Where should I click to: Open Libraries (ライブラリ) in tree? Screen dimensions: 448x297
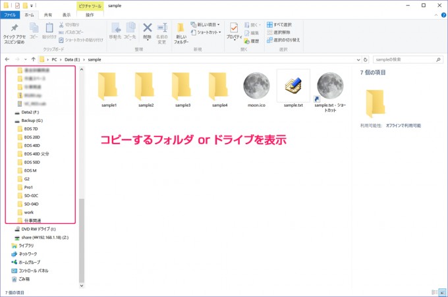[x=22, y=246]
